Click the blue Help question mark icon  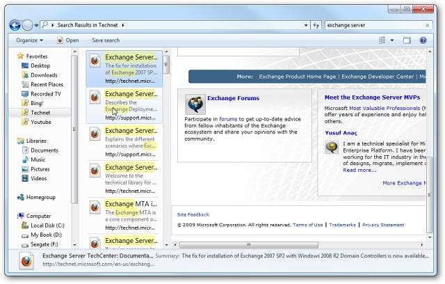pyautogui.click(x=423, y=40)
